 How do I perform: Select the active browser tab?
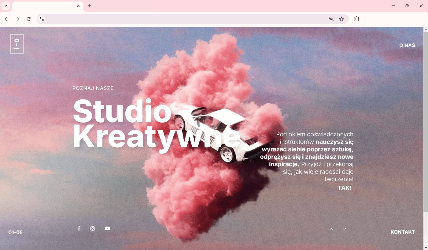pyautogui.click(x=47, y=6)
